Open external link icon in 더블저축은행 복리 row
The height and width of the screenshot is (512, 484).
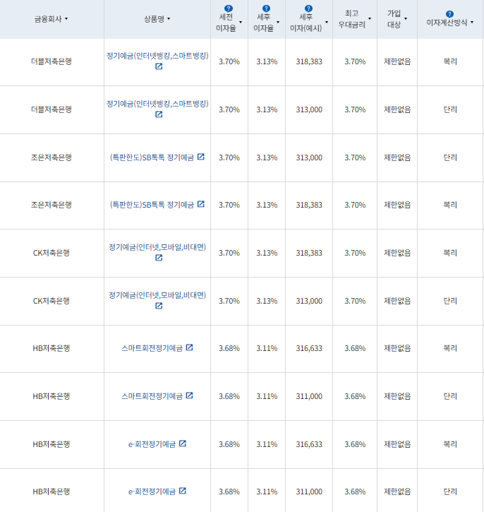click(x=159, y=66)
